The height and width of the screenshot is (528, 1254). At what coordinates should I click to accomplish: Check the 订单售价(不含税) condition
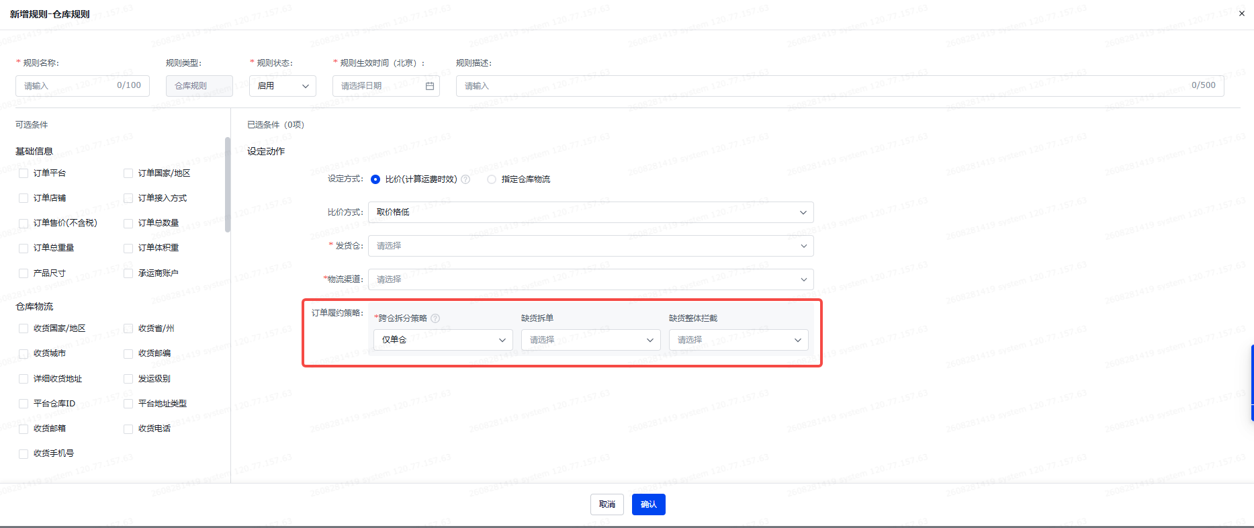[x=24, y=223]
